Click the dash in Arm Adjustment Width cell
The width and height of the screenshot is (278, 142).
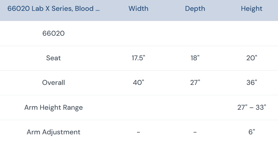138,132
